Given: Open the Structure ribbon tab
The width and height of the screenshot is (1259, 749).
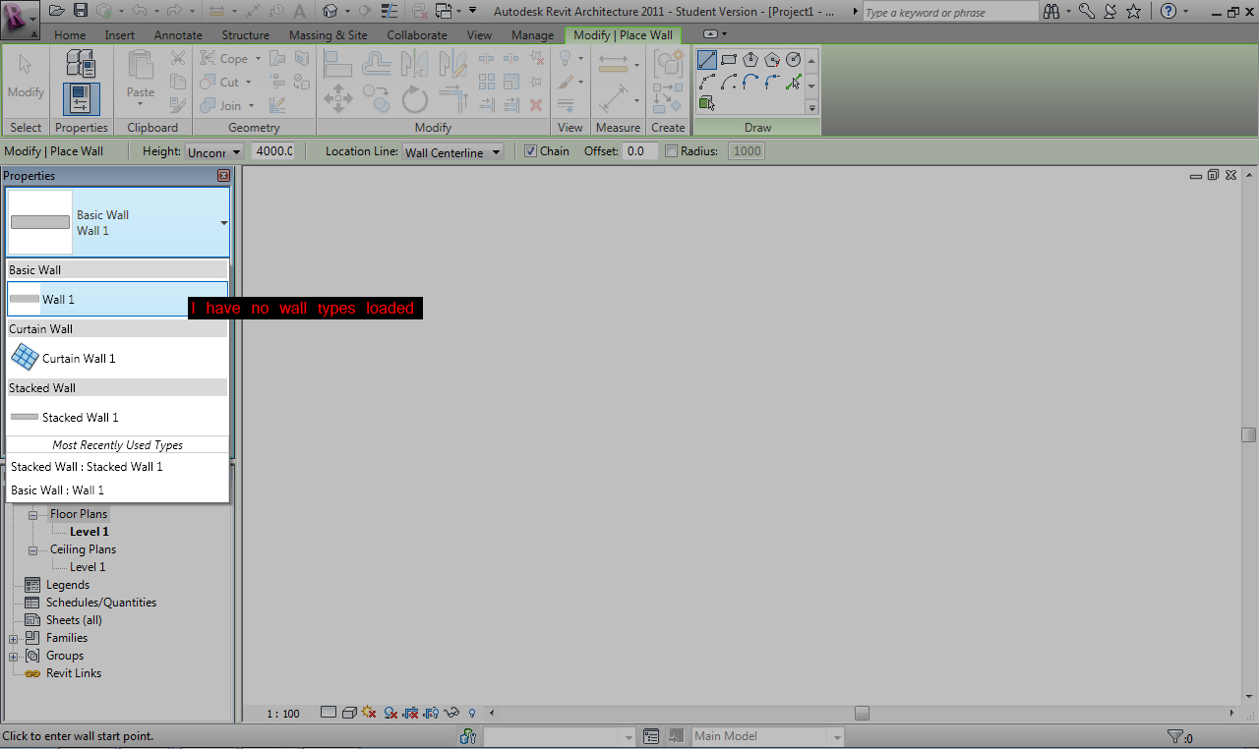Looking at the screenshot, I should (x=246, y=34).
